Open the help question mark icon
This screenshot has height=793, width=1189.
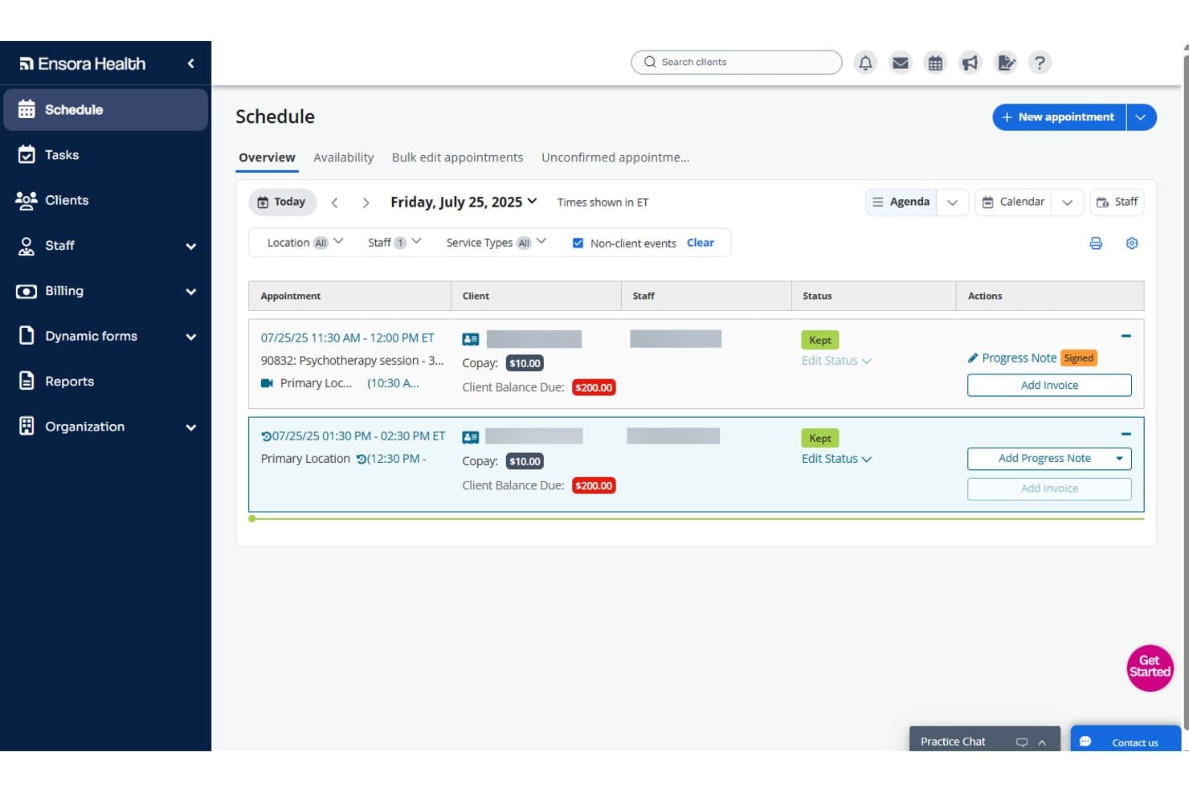(x=1040, y=63)
